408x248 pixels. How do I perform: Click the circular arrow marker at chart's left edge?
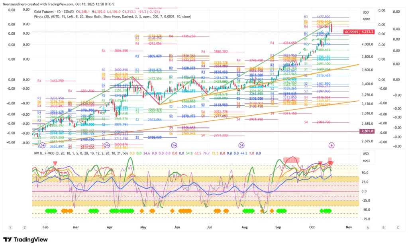(42, 146)
